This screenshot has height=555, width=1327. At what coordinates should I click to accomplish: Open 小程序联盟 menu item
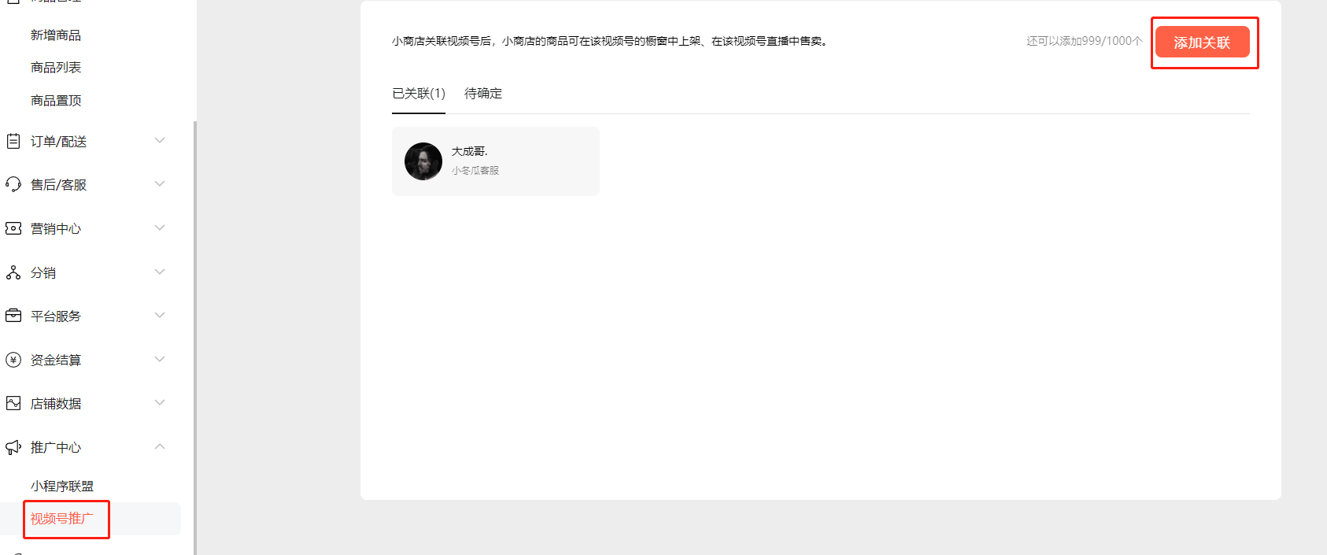62,486
